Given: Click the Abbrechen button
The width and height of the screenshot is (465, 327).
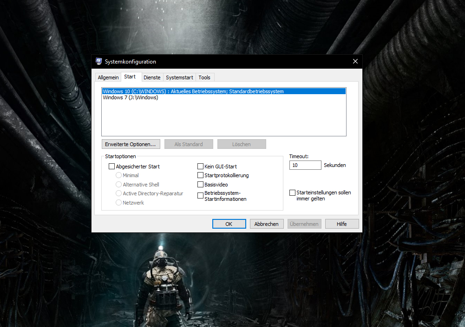Looking at the screenshot, I should click(267, 224).
